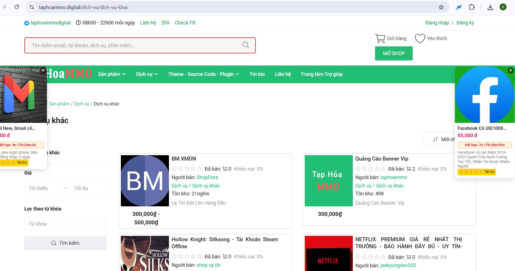This screenshot has height=271, width=515.
Task: Click the sort arrows icon beside Mới nhất
Action: click(435, 139)
